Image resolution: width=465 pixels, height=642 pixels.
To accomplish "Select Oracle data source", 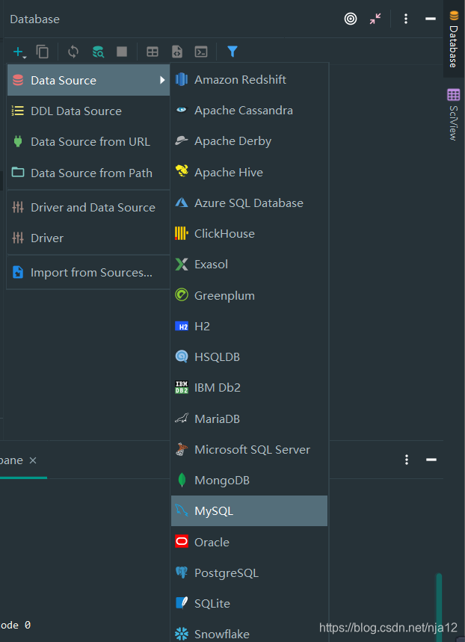I will tap(249, 542).
